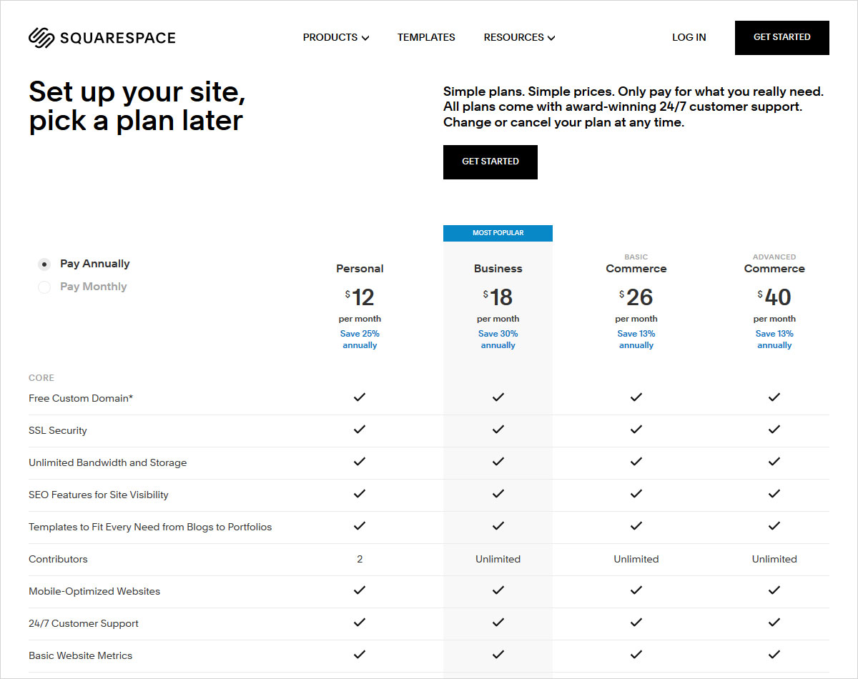The width and height of the screenshot is (858, 679).
Task: Click Personal plan's Free Custom Domain checkmark
Action: pyautogui.click(x=360, y=397)
